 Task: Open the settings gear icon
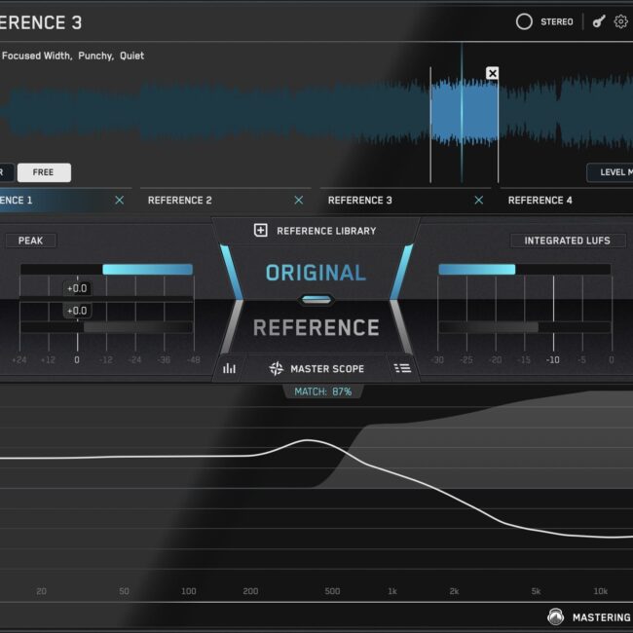[620, 21]
